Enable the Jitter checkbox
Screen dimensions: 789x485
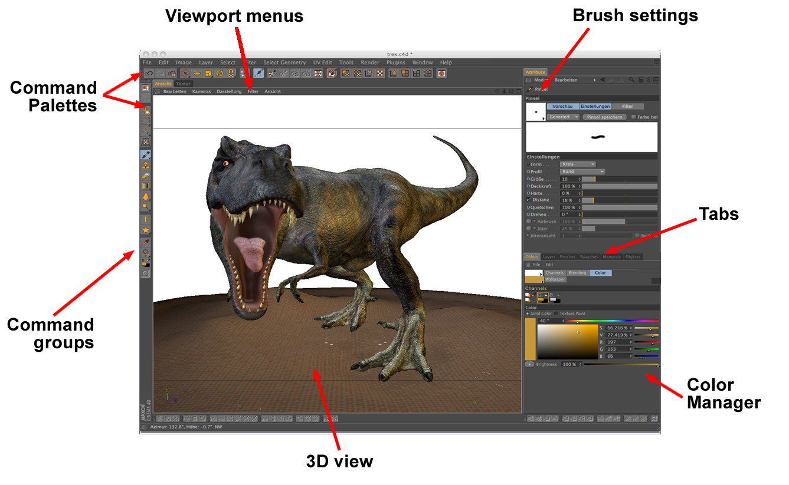529,229
